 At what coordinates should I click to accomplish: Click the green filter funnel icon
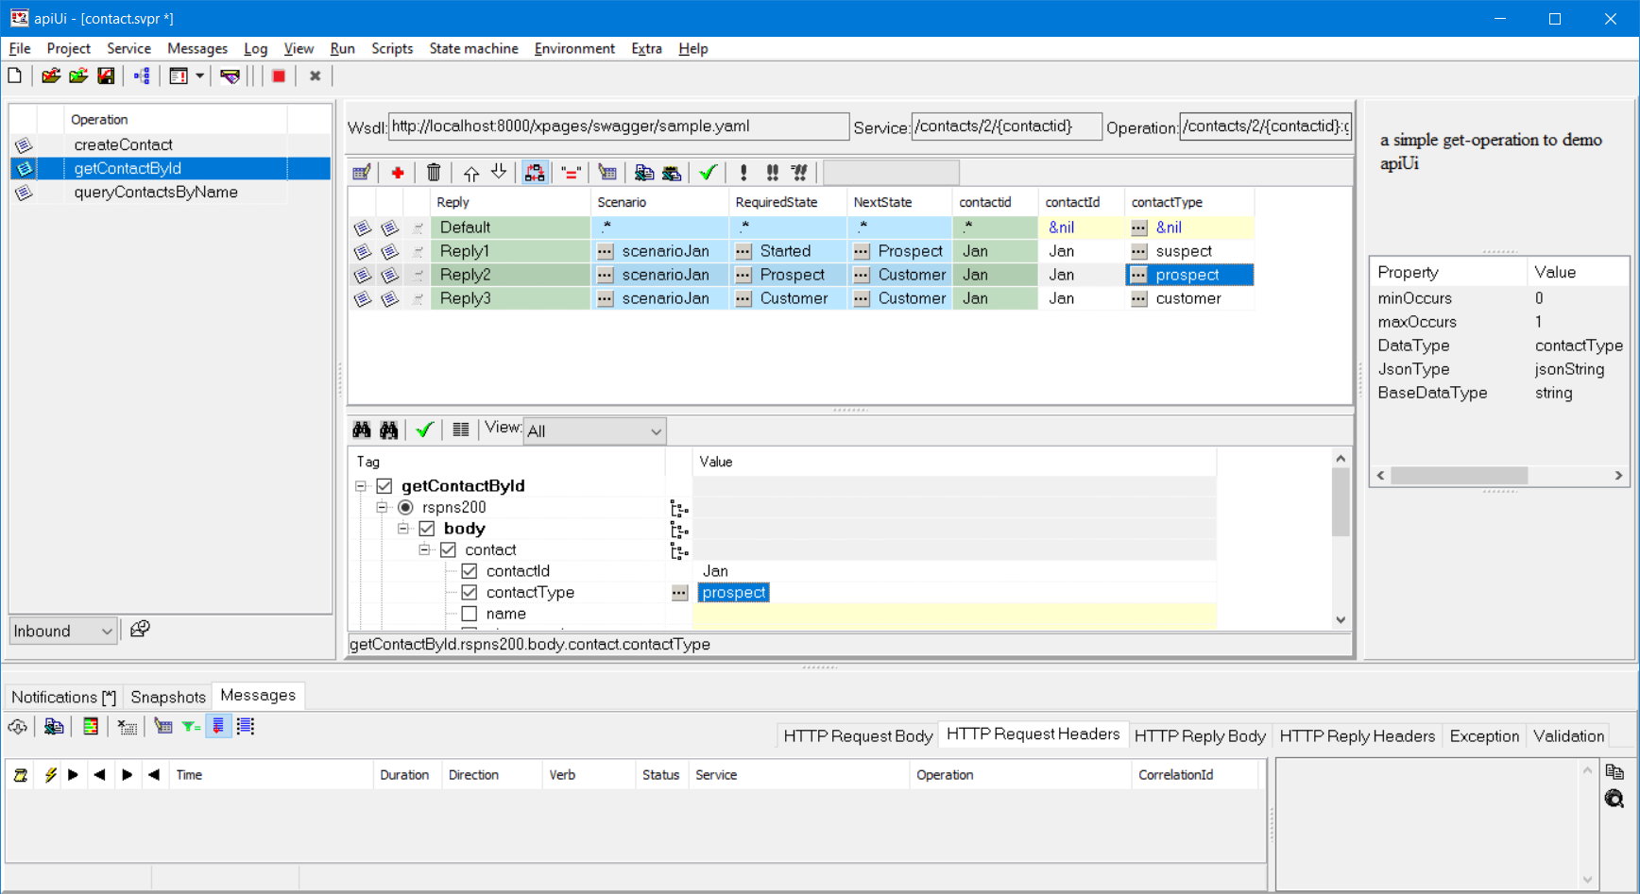coord(191,727)
